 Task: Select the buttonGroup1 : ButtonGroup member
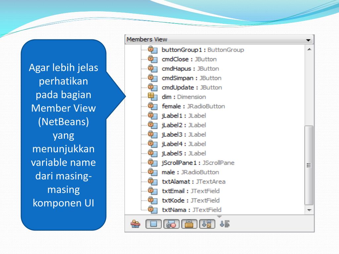(x=203, y=50)
